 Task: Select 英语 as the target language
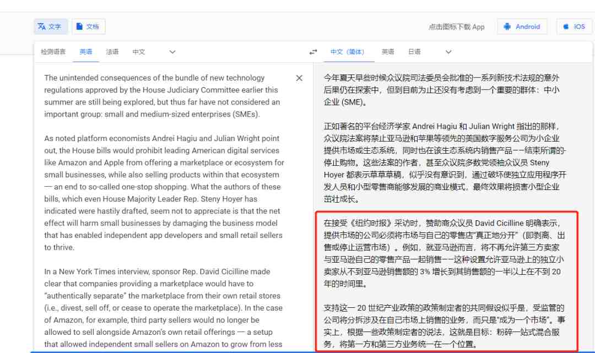click(388, 52)
